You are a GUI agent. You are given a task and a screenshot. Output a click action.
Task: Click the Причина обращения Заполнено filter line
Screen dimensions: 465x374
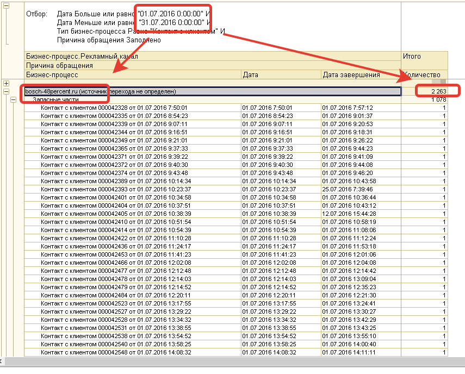(x=109, y=40)
